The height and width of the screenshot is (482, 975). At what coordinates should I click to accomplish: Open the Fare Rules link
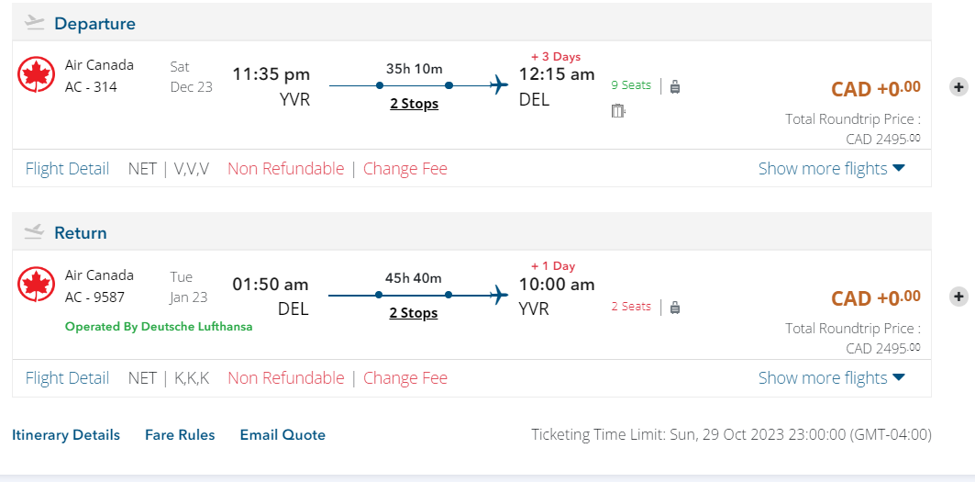click(180, 435)
